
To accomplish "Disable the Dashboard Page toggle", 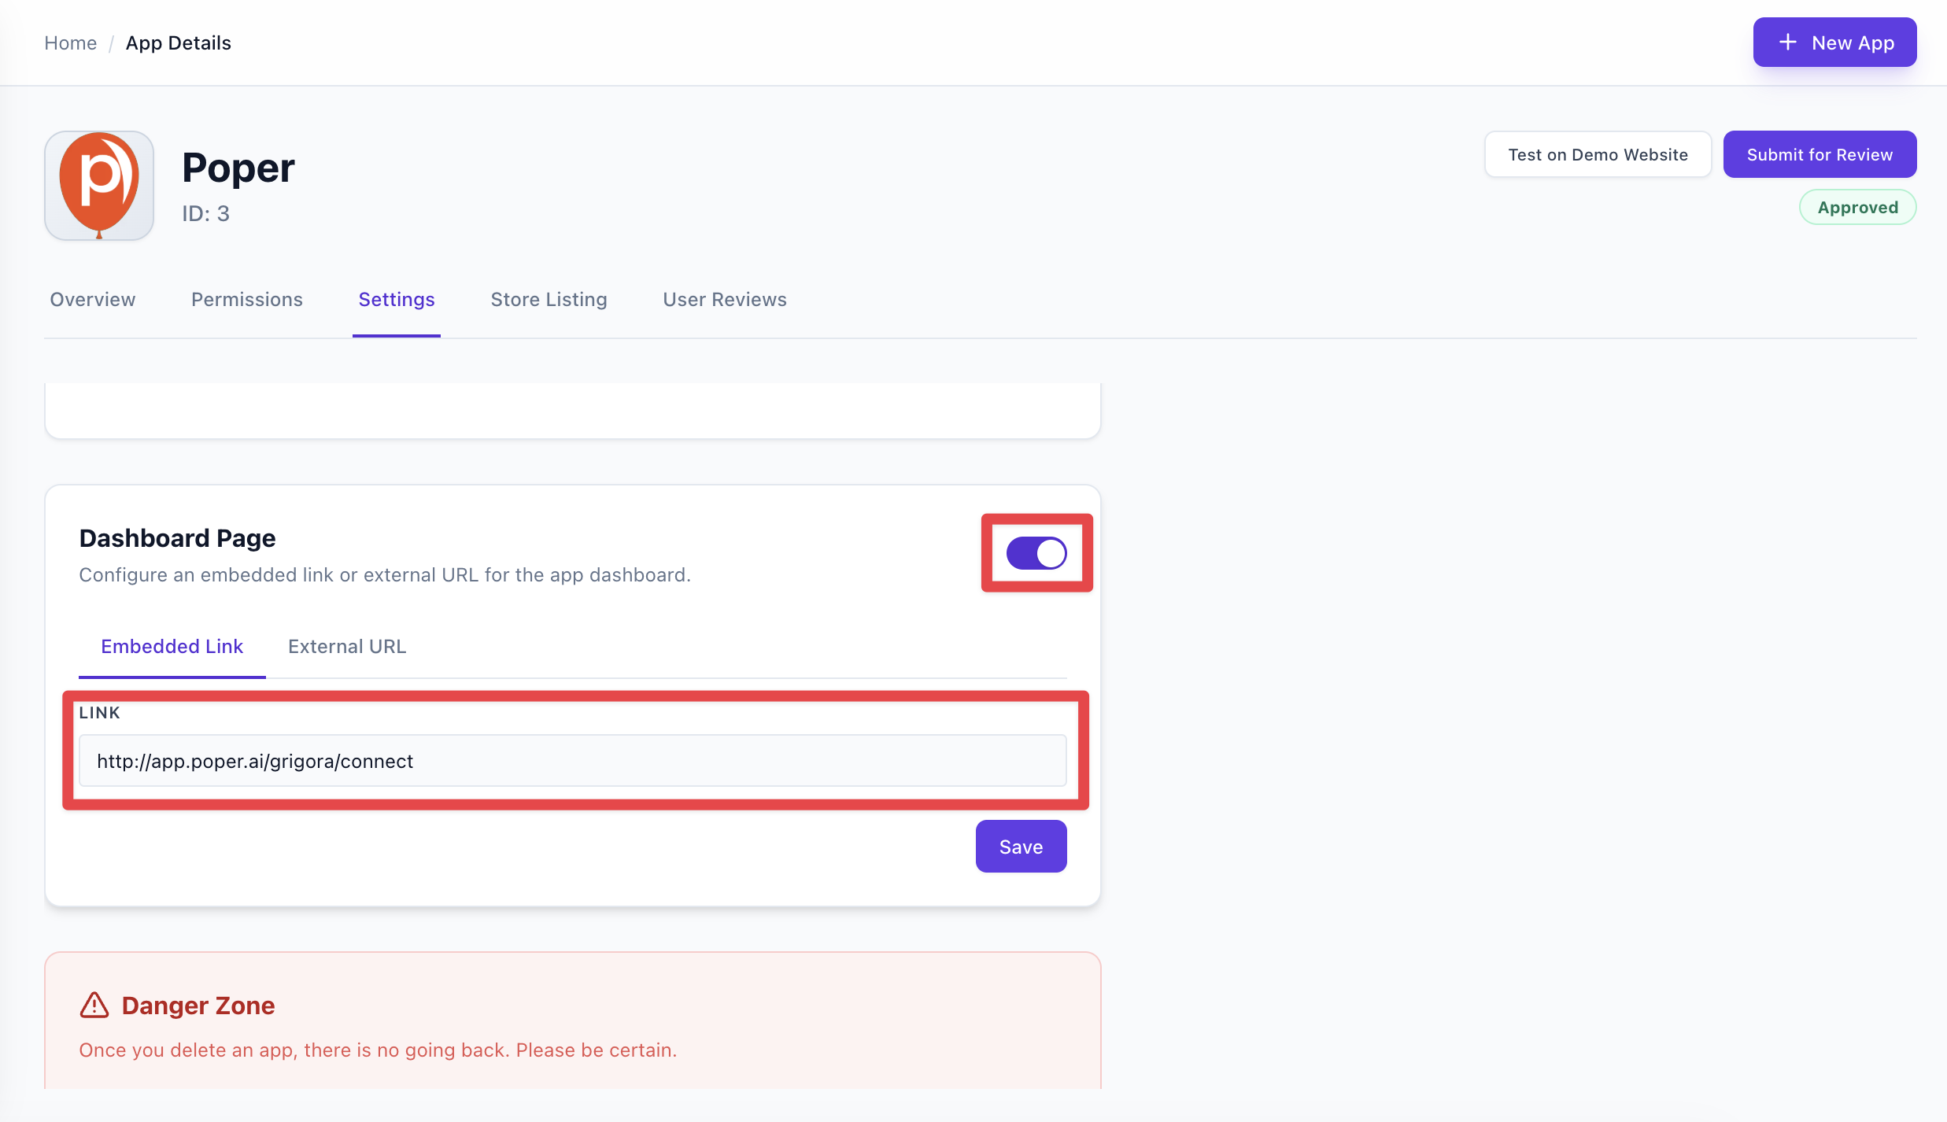I will point(1036,553).
